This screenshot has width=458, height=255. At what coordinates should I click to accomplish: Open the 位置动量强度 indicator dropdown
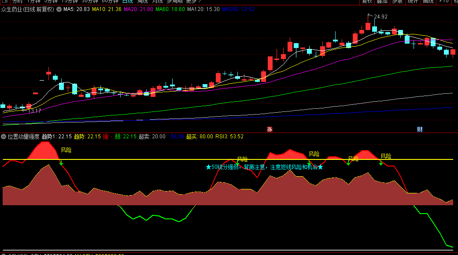click(x=4, y=137)
